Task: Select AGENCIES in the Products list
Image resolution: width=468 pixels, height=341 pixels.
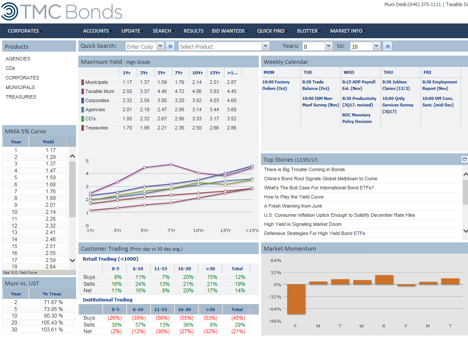Action: (18, 59)
